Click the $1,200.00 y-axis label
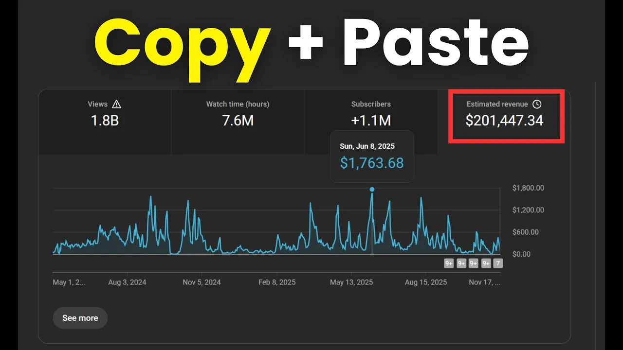Viewport: 623px width, 350px height. pyautogui.click(x=528, y=210)
